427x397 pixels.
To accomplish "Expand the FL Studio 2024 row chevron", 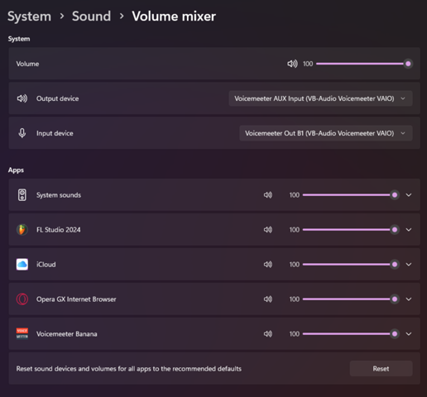I will (x=409, y=230).
